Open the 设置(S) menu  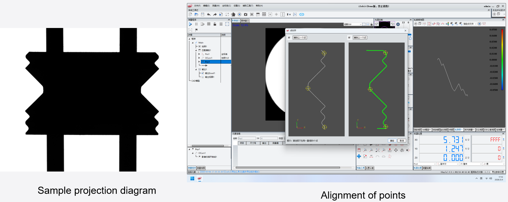tap(237, 6)
